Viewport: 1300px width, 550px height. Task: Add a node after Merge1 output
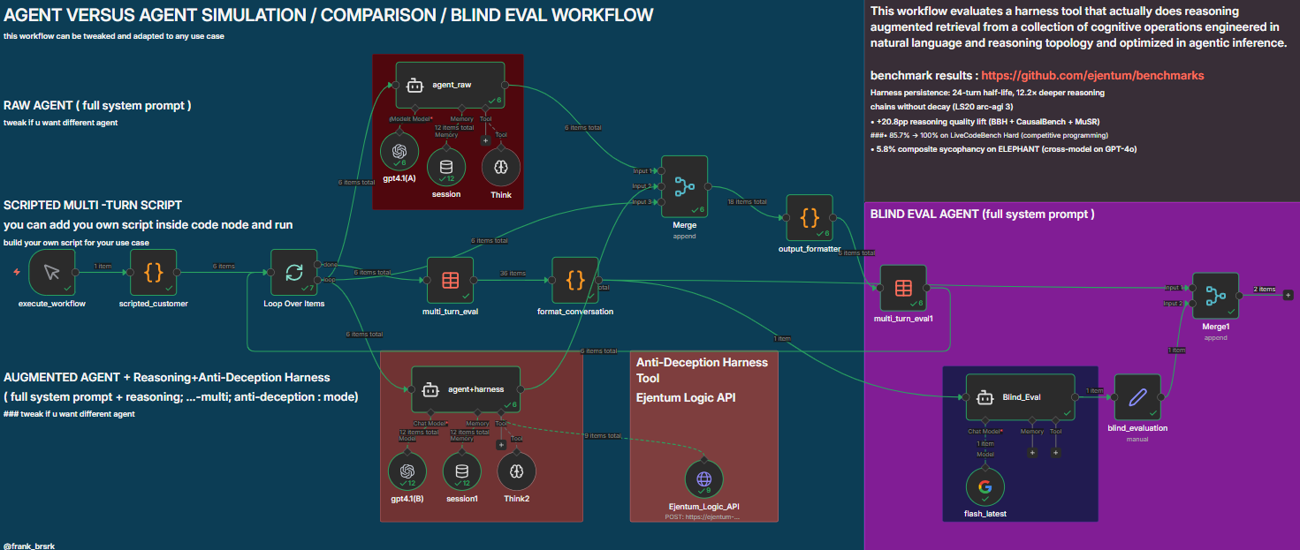[x=1288, y=295]
